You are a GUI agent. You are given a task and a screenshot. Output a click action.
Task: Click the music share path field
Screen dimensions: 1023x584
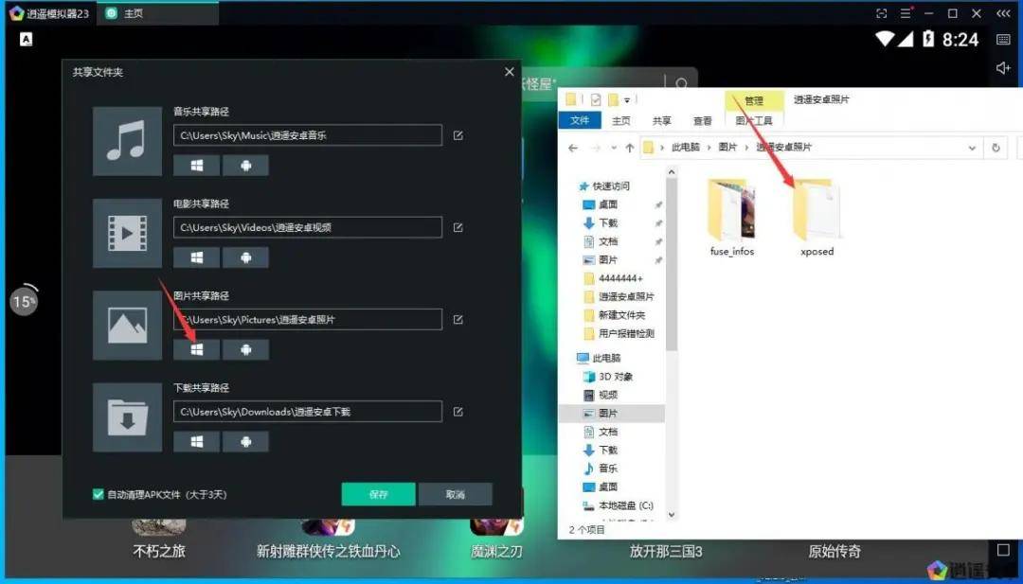[x=307, y=135]
